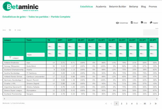The image size is (162, 109).
Task: Go to pagination page 2
Action: [122, 104]
